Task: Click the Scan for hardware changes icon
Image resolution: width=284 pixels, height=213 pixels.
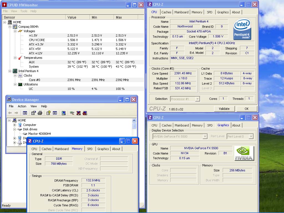Action: click(64, 113)
